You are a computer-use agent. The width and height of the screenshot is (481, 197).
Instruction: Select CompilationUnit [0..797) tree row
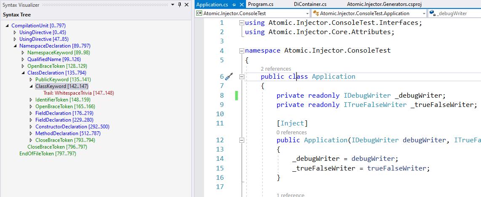[38, 26]
